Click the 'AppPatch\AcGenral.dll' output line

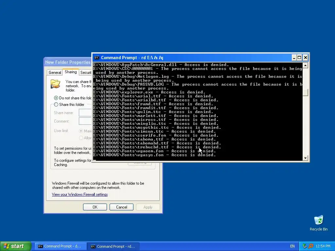point(161,65)
